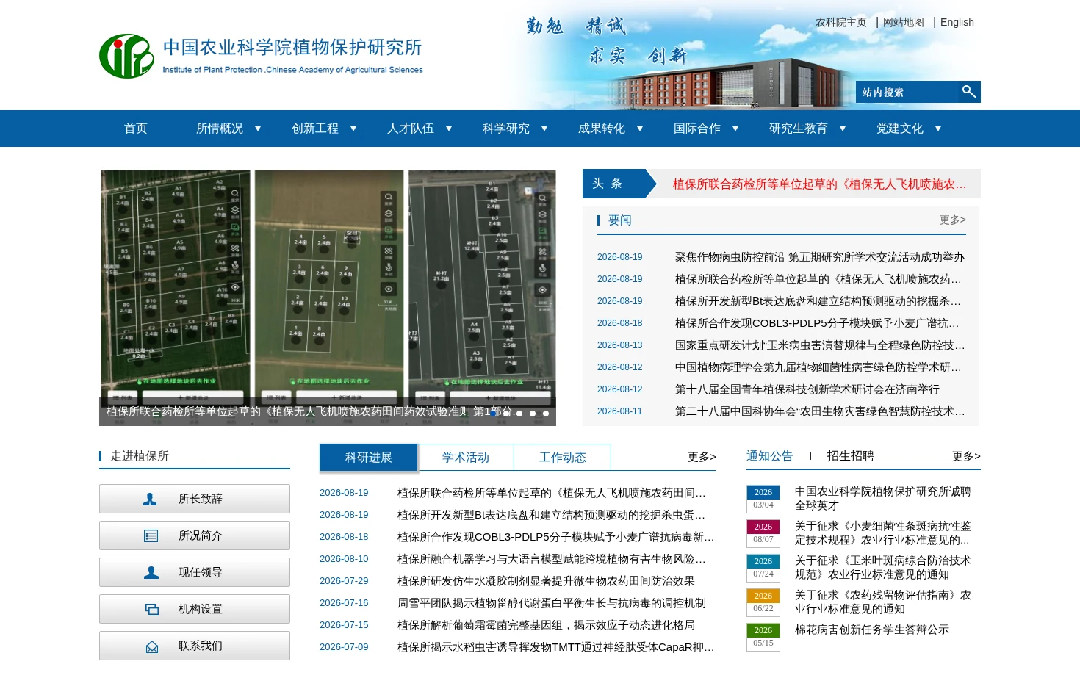Click the list icon beside 所况简介
Screen dimensions: 1080x678
point(151,535)
